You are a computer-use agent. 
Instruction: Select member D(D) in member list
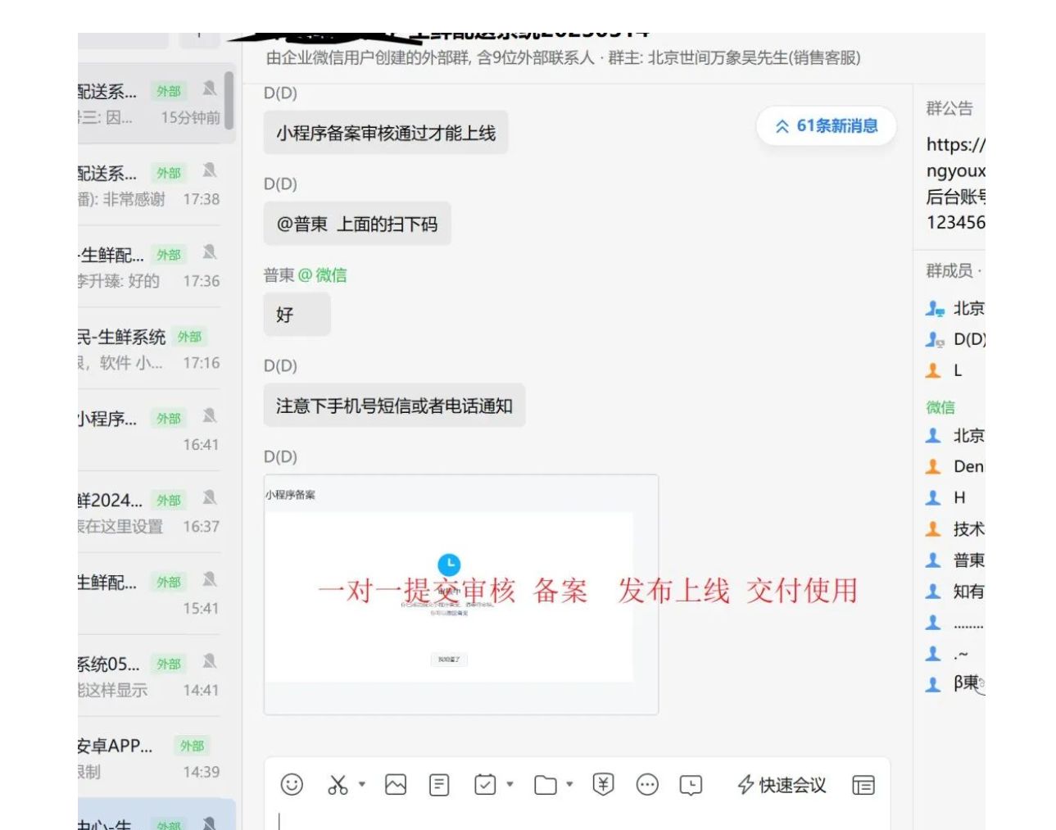coord(954,339)
